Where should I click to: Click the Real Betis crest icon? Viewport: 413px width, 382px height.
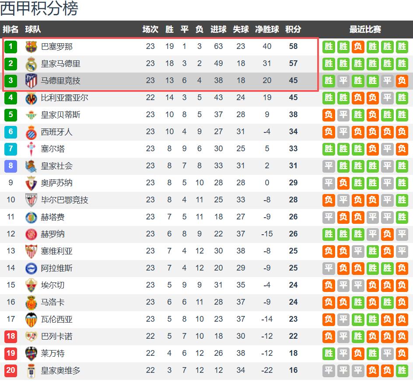(31, 115)
